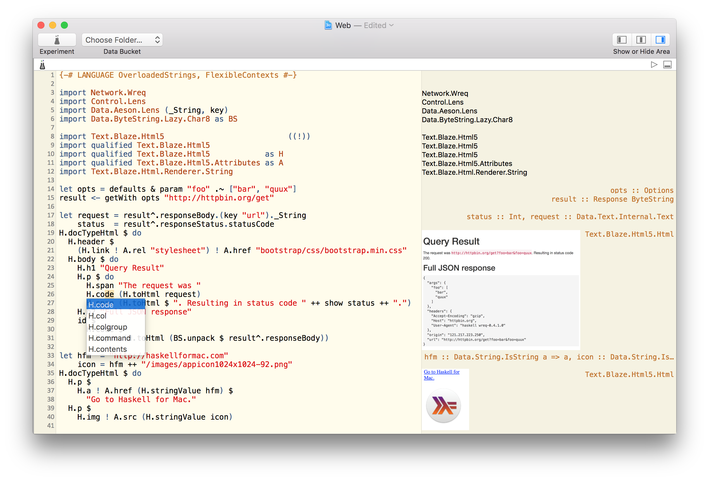The image size is (709, 481).
Task: Click Text.Blaze.Html.Renderer.String in results pane
Action: tap(474, 172)
